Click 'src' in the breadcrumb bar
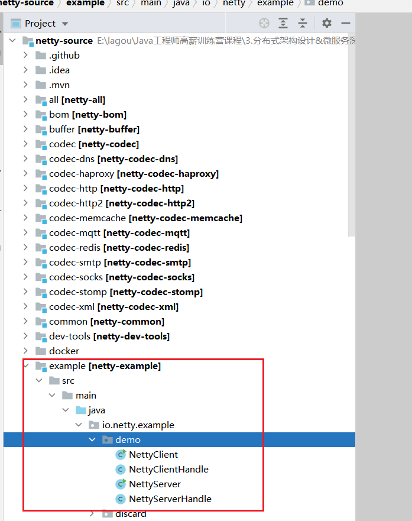 coord(122,3)
